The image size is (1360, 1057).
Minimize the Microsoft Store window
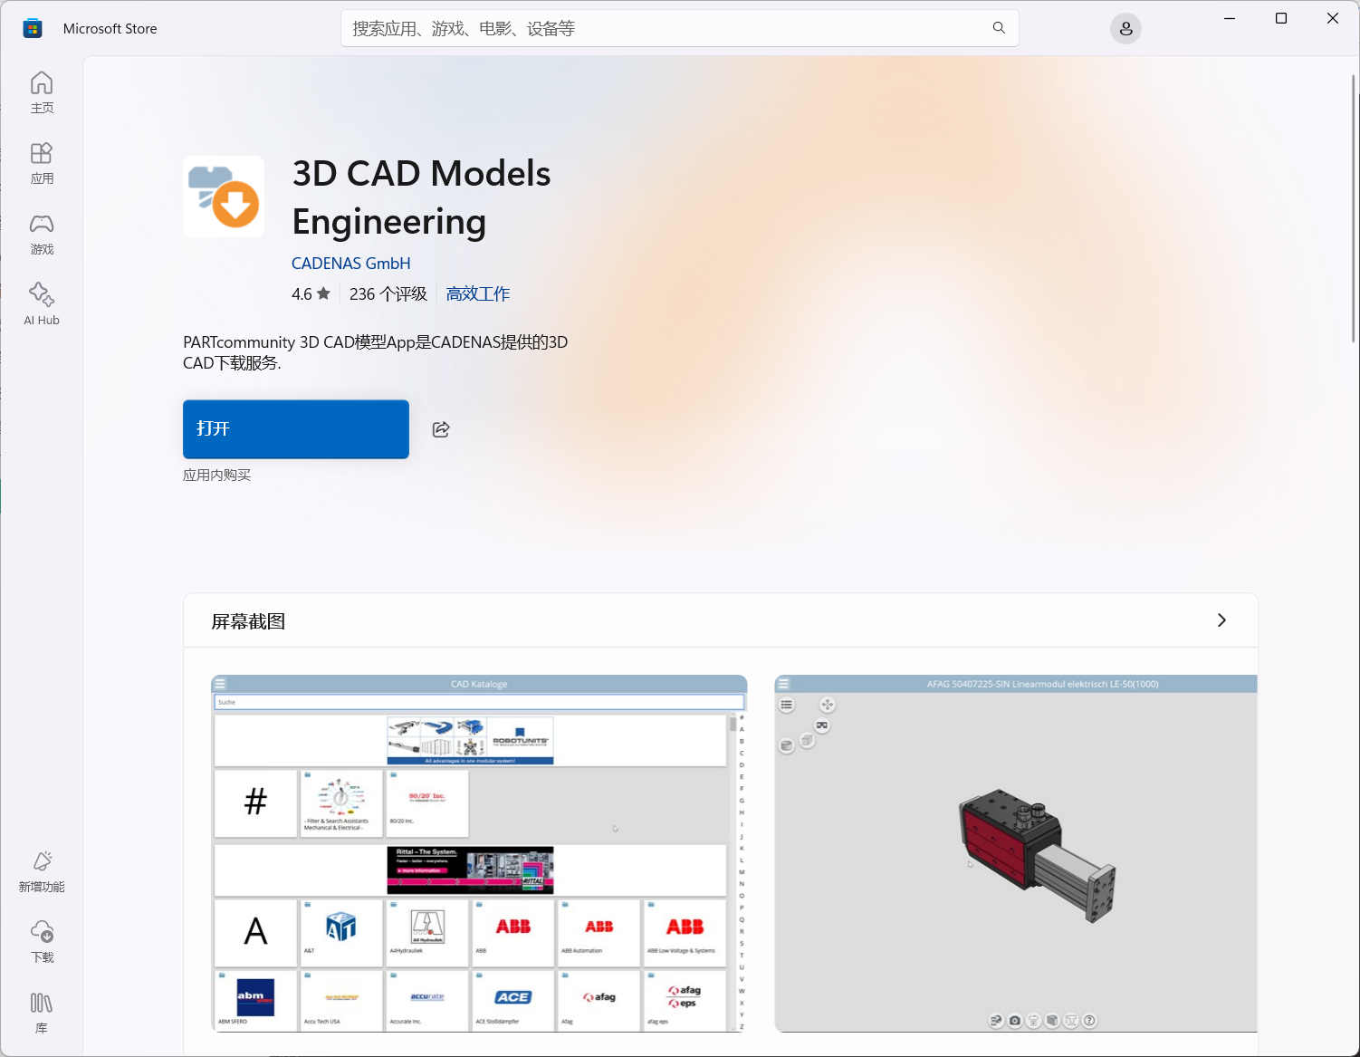tap(1230, 18)
